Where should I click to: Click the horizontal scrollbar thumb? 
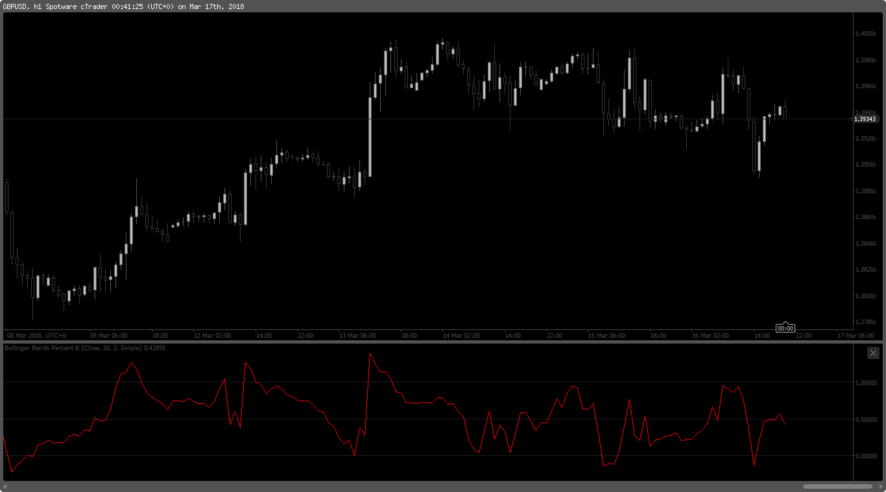tap(837, 486)
